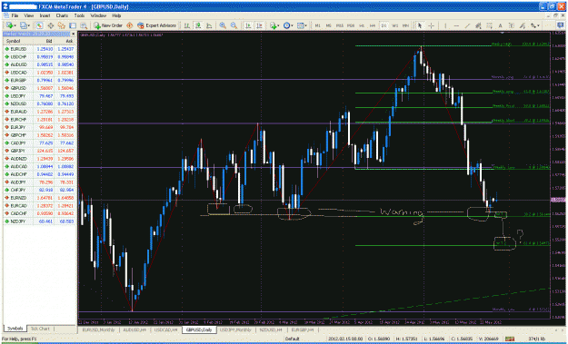Switch timeframe to H4
This screenshot has width=568, height=344.
click(373, 25)
